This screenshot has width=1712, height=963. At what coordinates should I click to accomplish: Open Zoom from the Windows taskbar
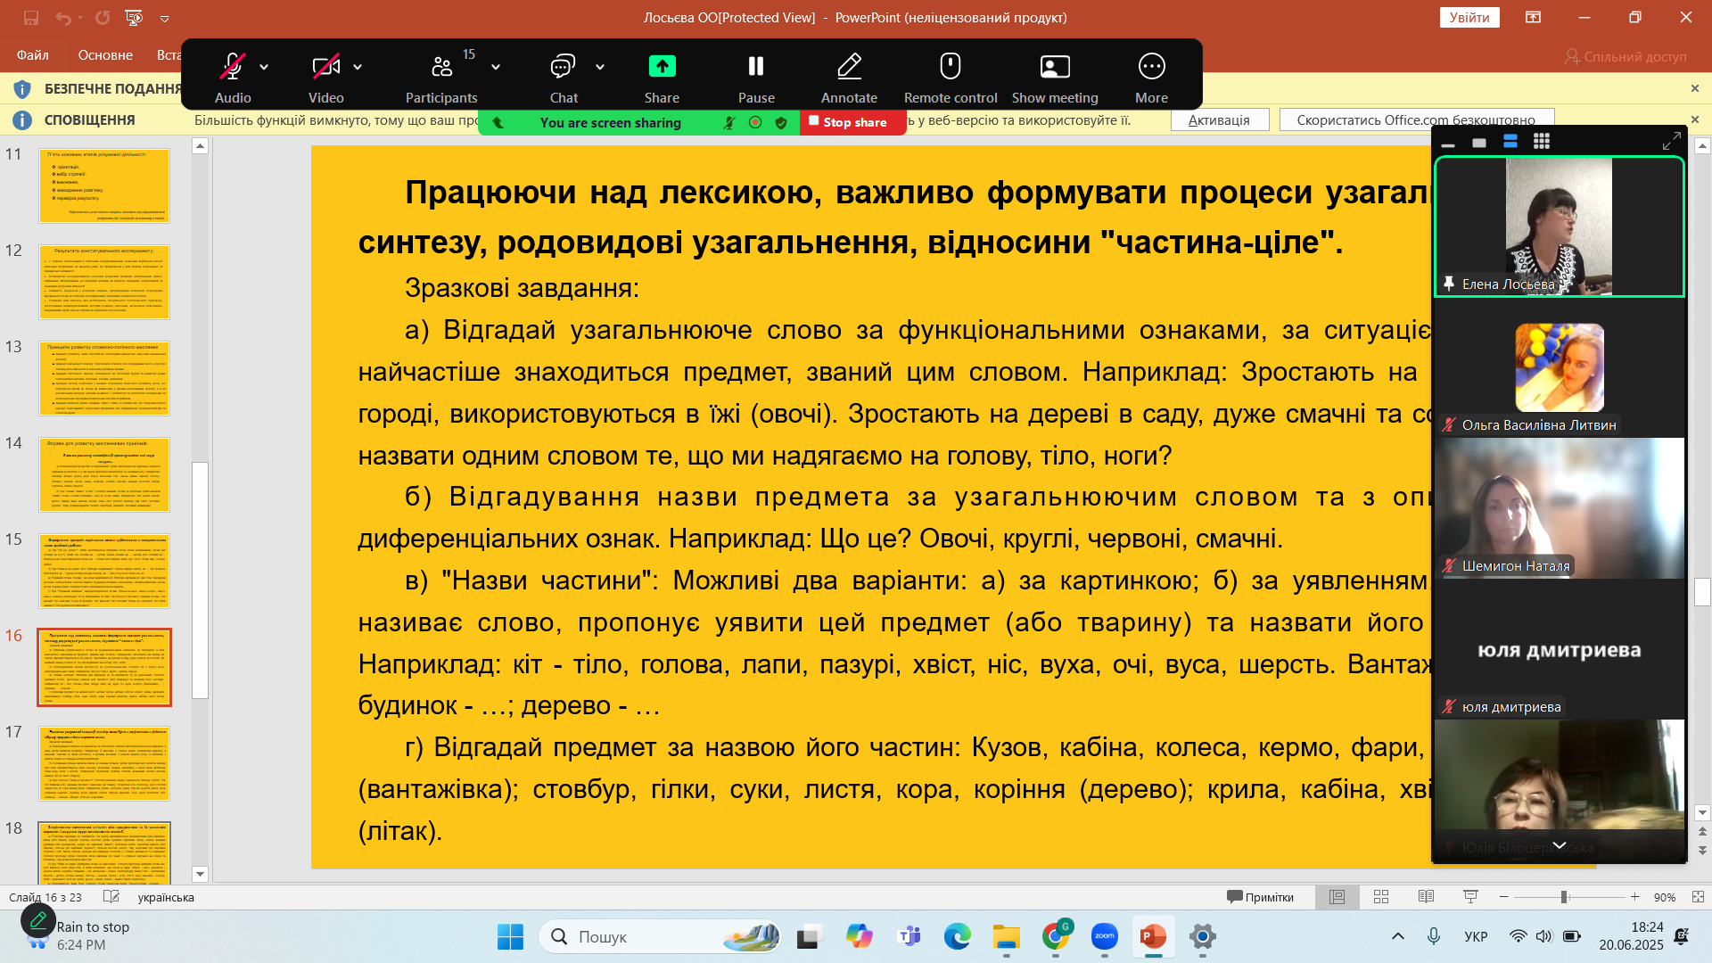pyautogui.click(x=1104, y=937)
